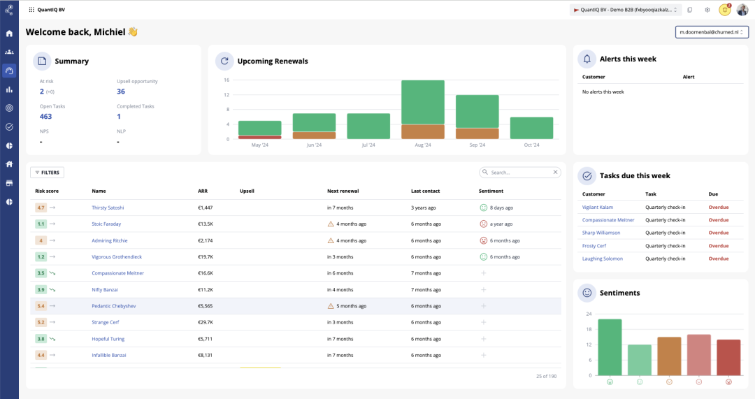Screen dimensions: 755x399
Task: Click the At risk value 2
Action: pyautogui.click(x=42, y=92)
